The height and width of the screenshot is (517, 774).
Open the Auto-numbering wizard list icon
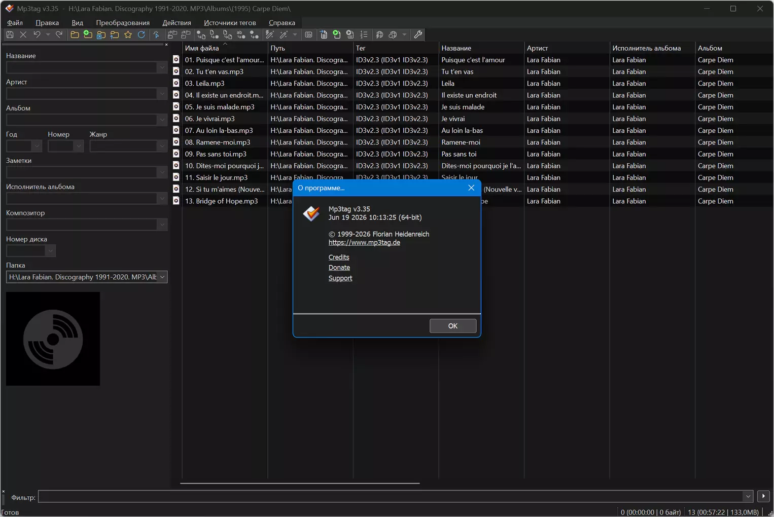[364, 34]
